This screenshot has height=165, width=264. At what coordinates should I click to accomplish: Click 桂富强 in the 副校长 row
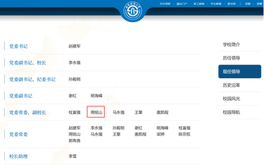pos(74,112)
